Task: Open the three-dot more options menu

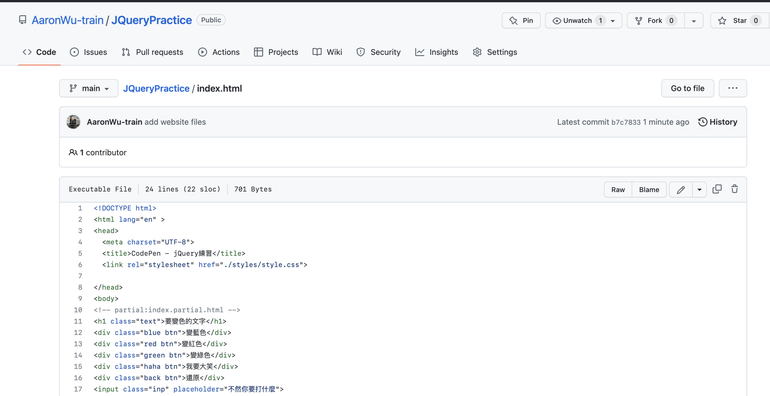Action: click(x=733, y=88)
